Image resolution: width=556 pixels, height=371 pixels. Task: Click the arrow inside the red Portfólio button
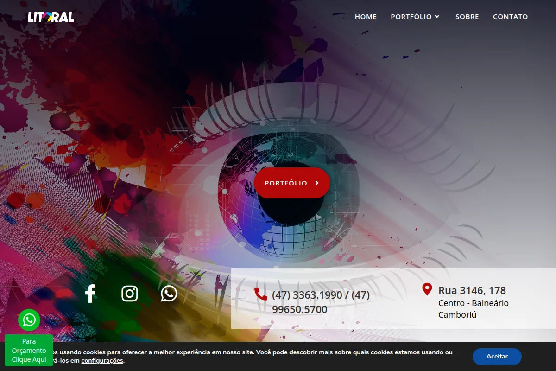click(317, 183)
